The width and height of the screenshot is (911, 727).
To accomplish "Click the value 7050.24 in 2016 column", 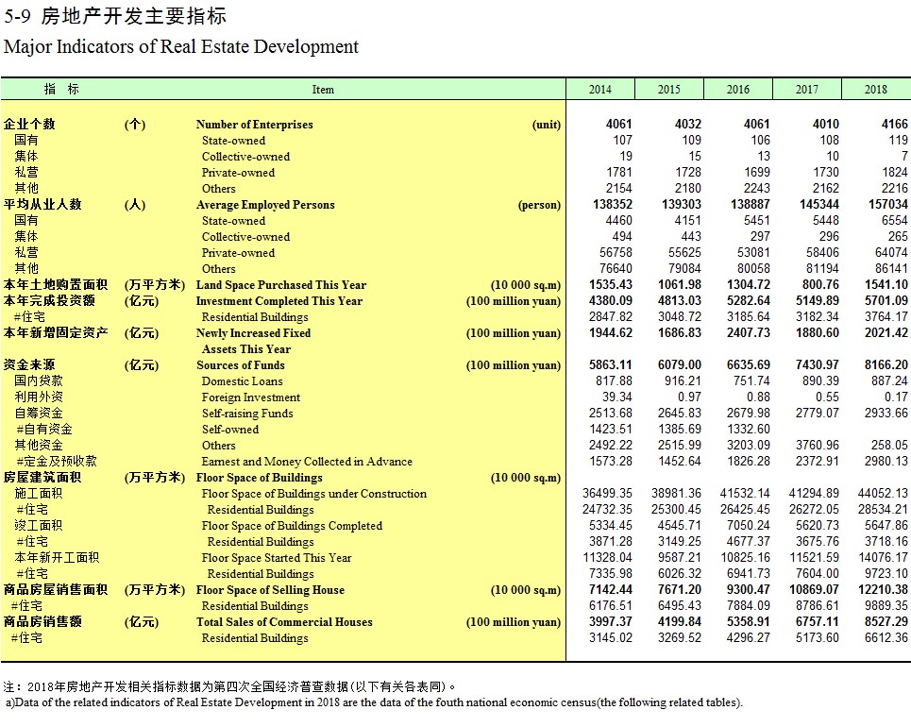I will [749, 525].
